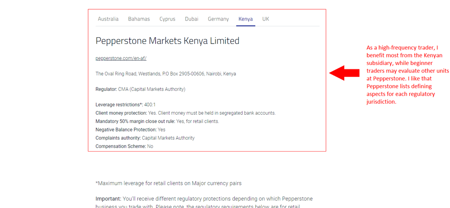
Task: Click the Nairobi office address line
Action: [x=166, y=74]
